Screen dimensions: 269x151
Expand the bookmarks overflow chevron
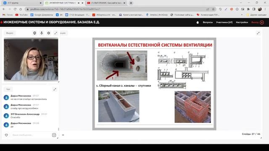(x=242, y=15)
